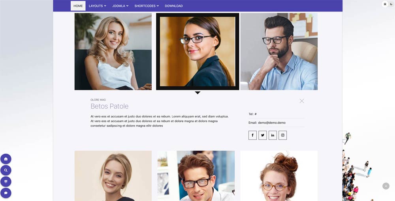Expand the Layouts dropdown menu
The height and width of the screenshot is (201, 395).
(x=97, y=6)
